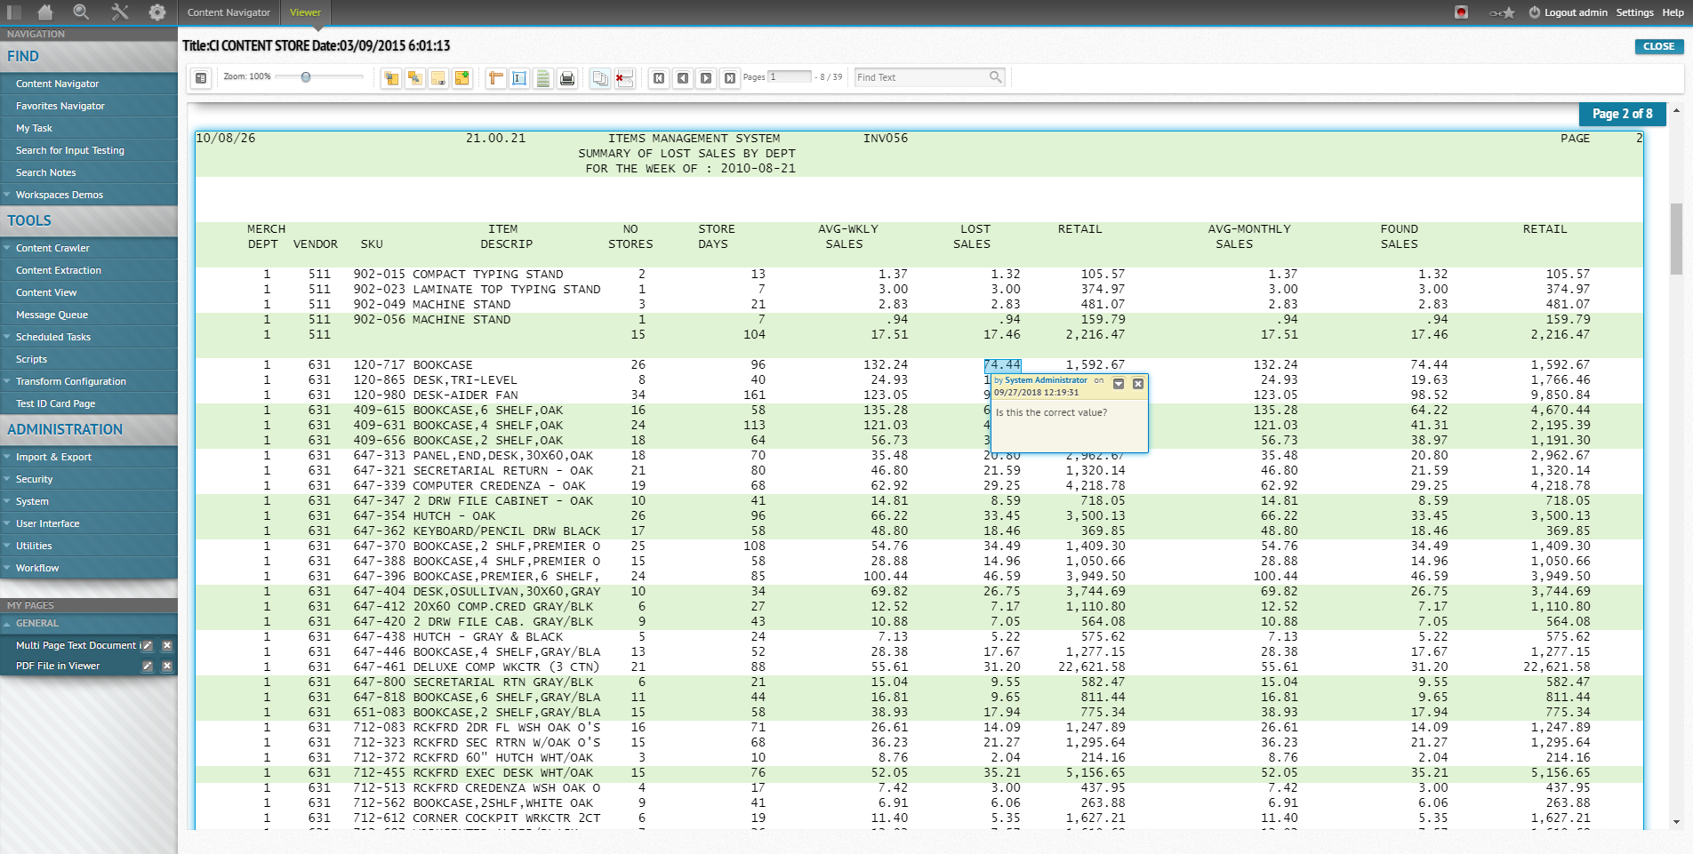Click the zoom slider handle
Screen dimensions: 1693x854
306,77
